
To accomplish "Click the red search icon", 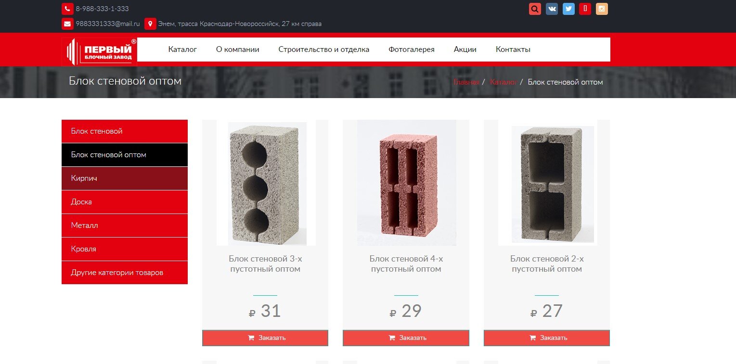I will pos(535,9).
